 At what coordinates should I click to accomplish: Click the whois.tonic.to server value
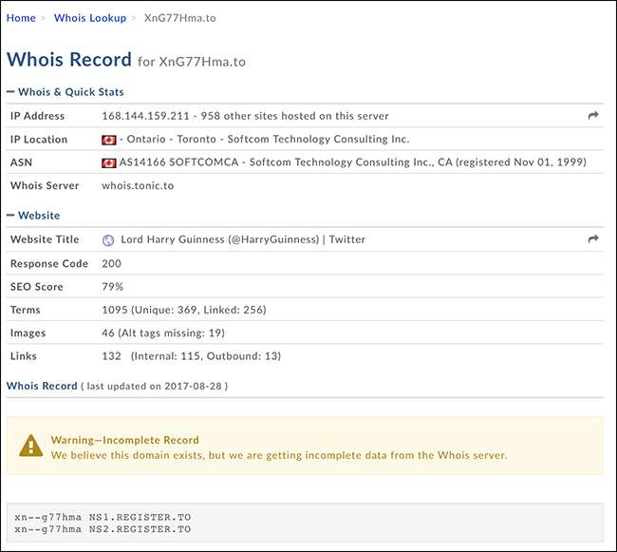[x=140, y=185]
